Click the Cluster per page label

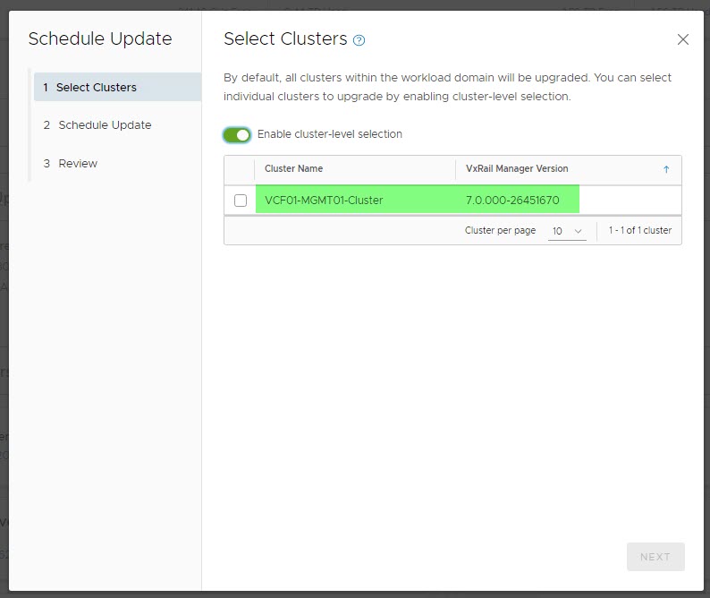(x=500, y=231)
